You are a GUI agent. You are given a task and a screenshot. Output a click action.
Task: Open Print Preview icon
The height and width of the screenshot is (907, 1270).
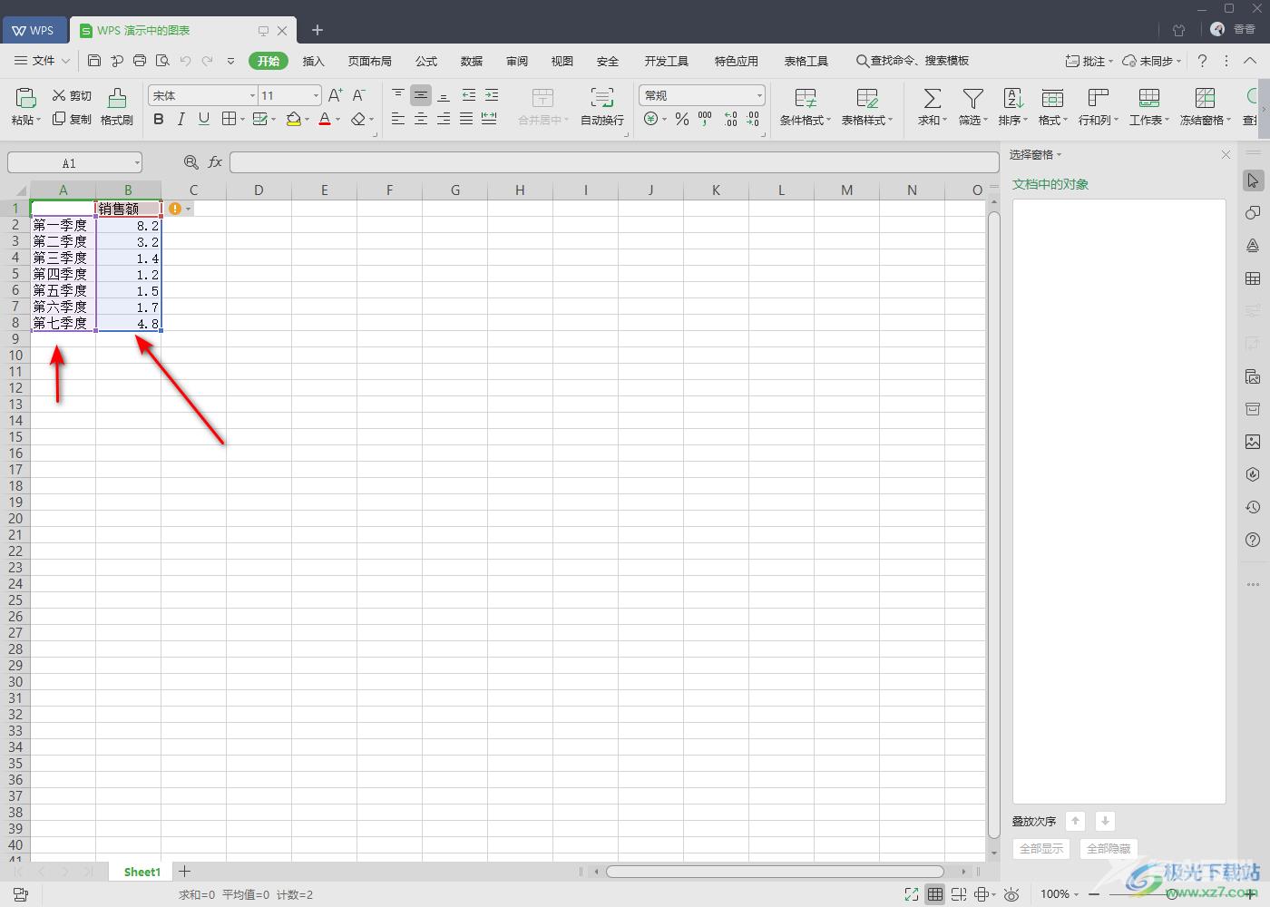coord(162,61)
